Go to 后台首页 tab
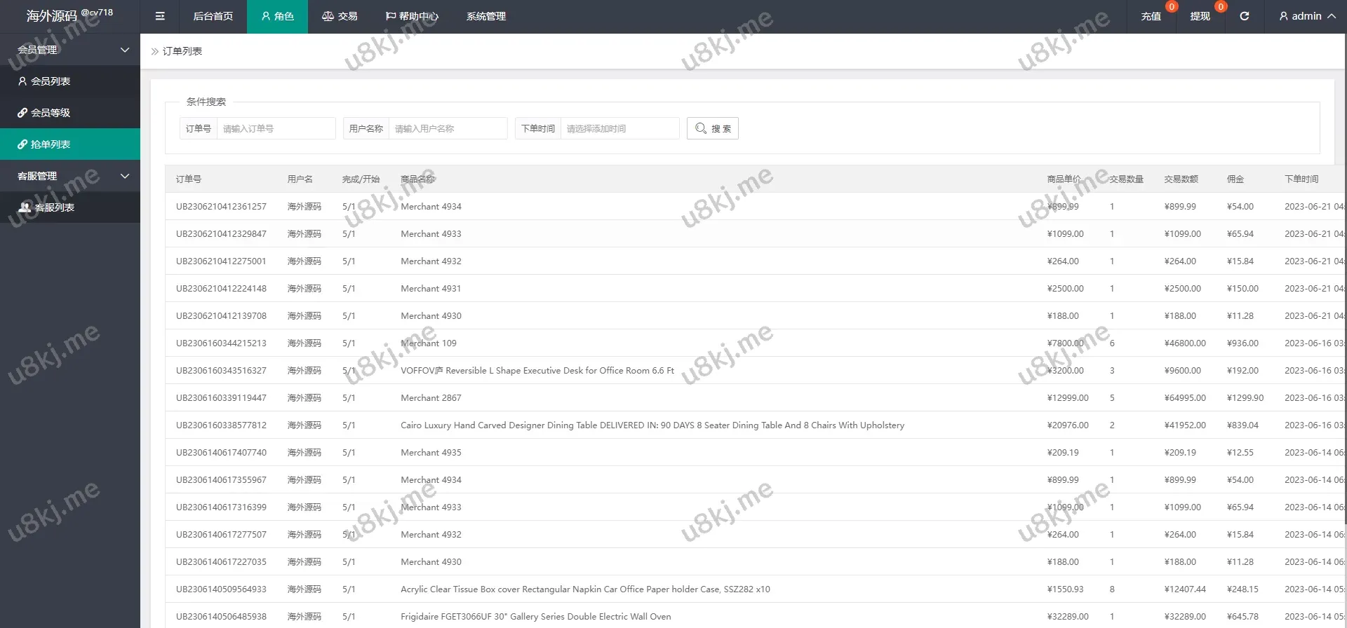This screenshot has height=628, width=1347. tap(213, 16)
